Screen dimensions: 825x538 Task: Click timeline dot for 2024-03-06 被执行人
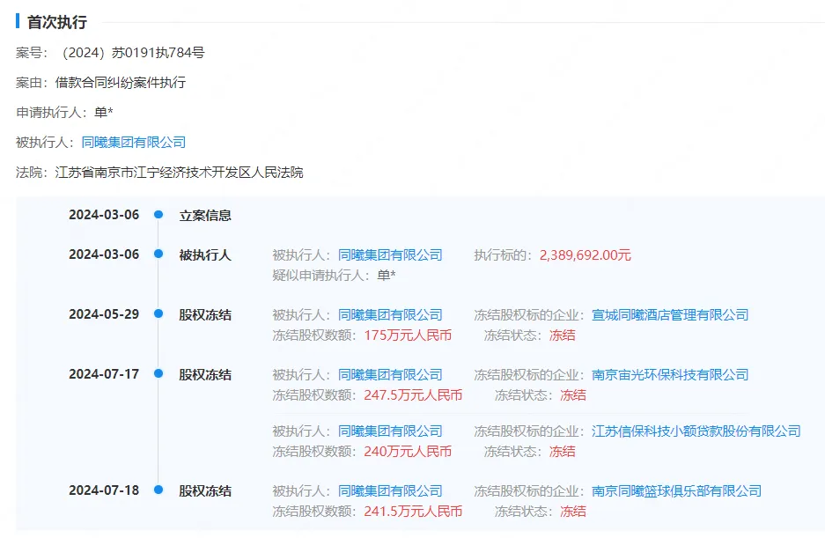click(158, 254)
